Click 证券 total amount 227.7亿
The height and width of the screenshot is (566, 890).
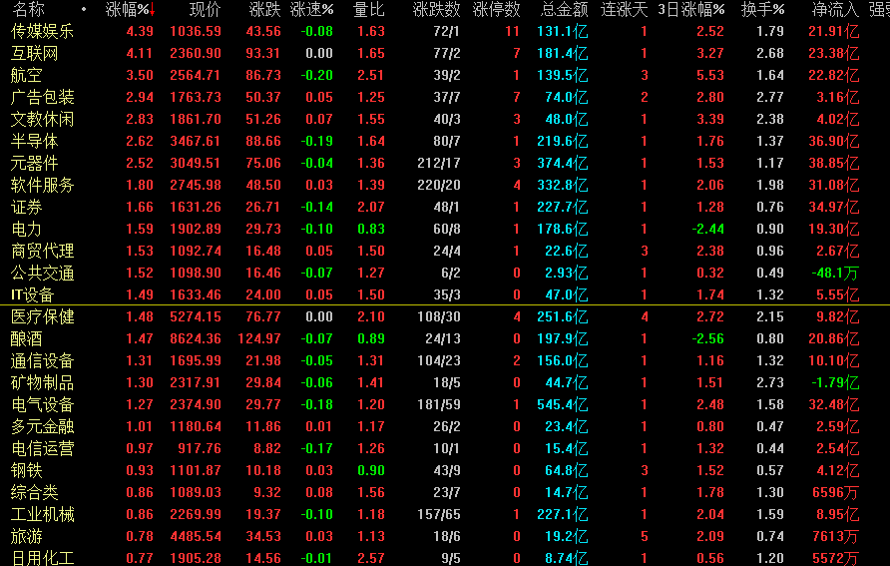563,207
